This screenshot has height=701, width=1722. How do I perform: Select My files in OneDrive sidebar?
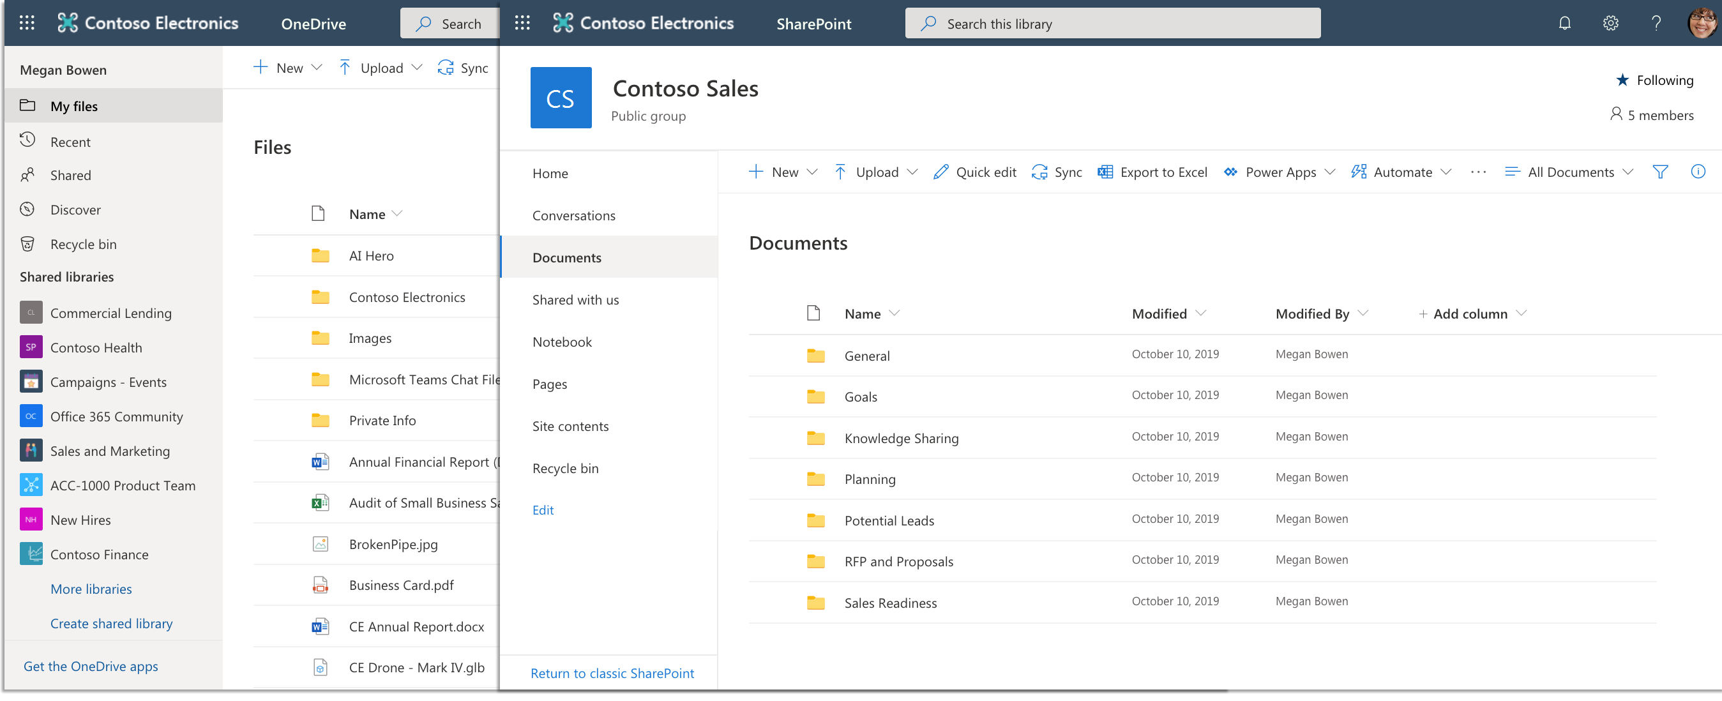point(114,105)
